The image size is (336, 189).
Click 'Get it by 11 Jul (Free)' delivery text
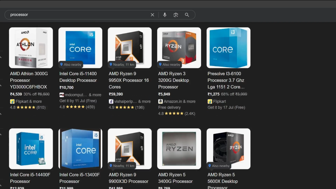coord(78,101)
